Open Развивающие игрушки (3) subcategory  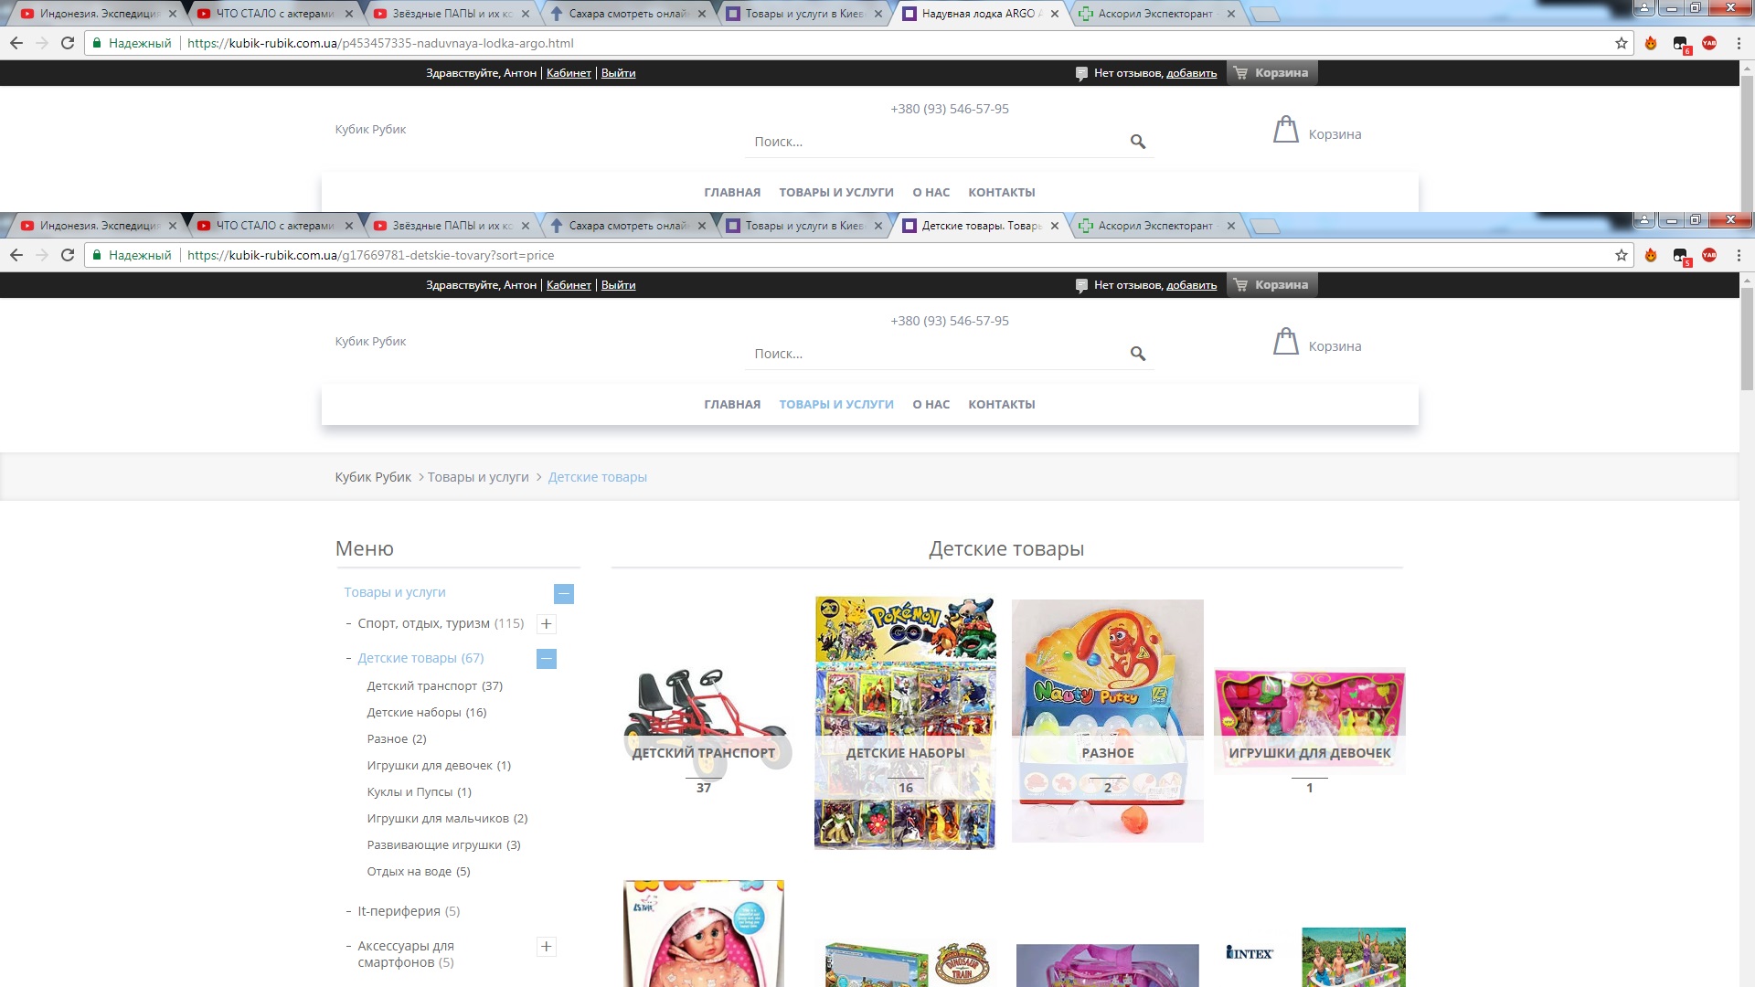[444, 844]
